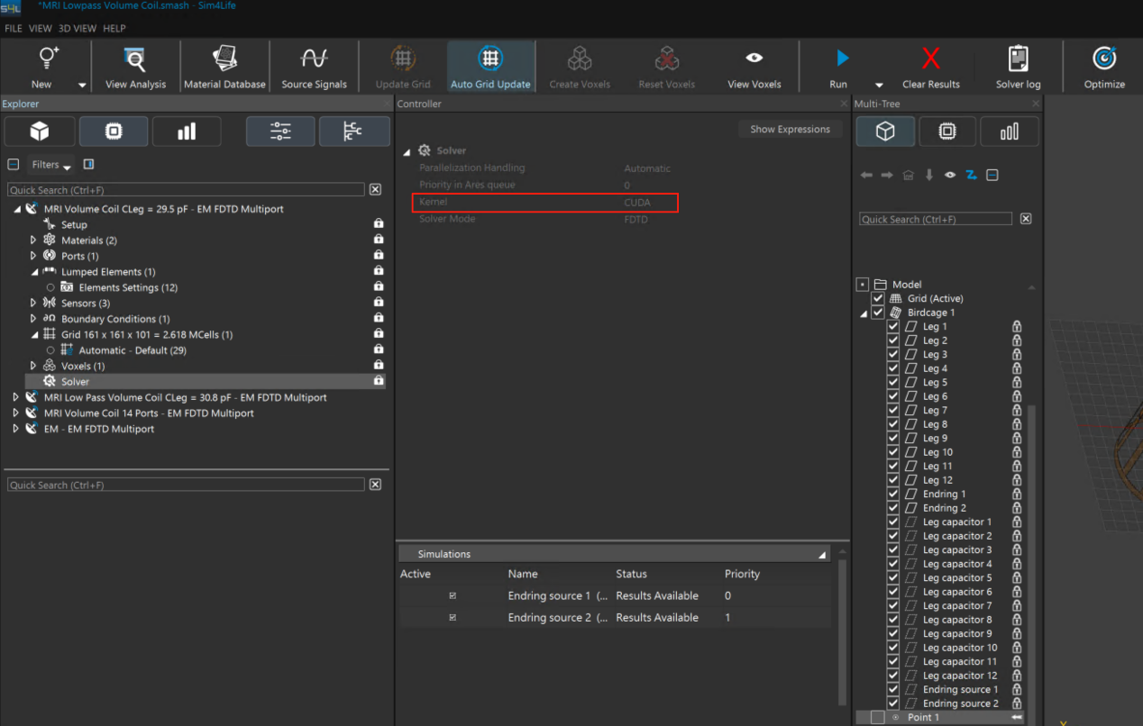Click the View Voxels eye icon
The width and height of the screenshot is (1143, 726).
coord(754,59)
